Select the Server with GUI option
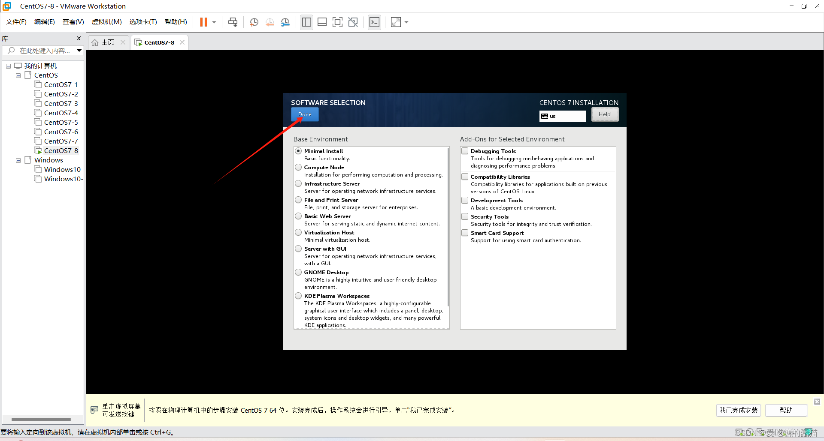This screenshot has height=441, width=824. point(298,249)
